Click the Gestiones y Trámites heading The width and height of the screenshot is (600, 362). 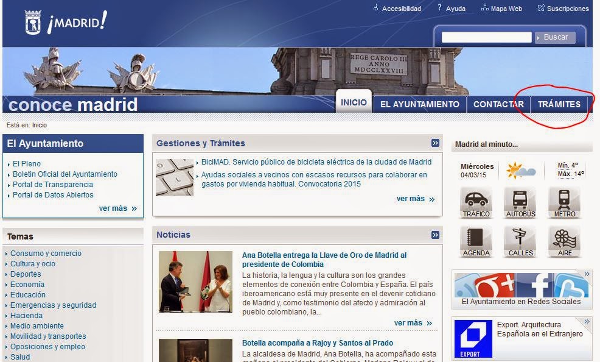[x=201, y=143]
